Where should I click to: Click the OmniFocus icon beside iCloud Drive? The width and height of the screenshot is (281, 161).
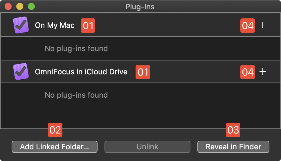click(x=21, y=71)
